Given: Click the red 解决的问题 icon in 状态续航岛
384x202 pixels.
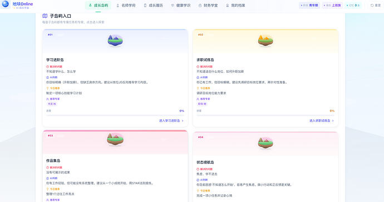Looking at the screenshot, I should (198, 169).
